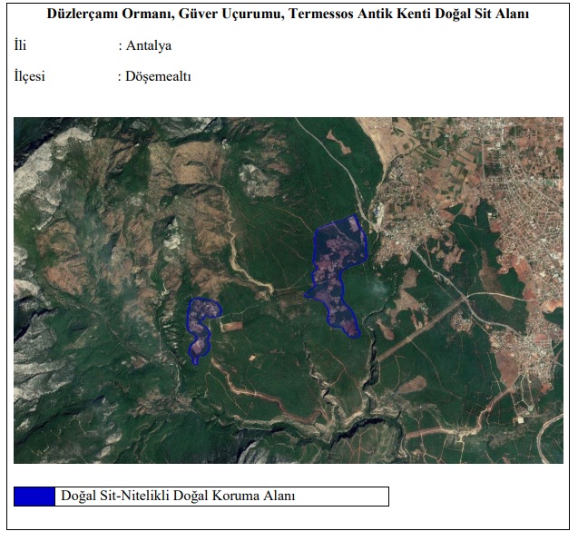Select the "İlçesi" label

coord(29,76)
